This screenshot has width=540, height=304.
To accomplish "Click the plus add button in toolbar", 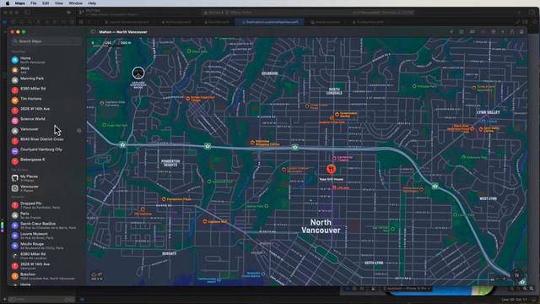I will tap(503, 32).
